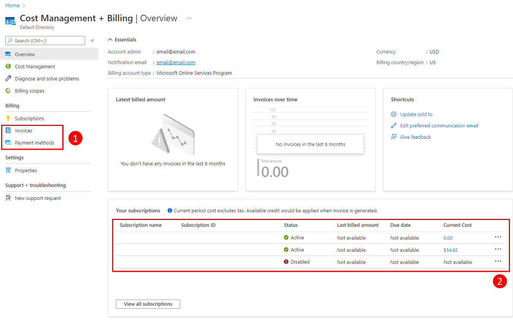The image size is (513, 325).
Task: Click the $14.82 Current Cost link
Action: coord(450,250)
